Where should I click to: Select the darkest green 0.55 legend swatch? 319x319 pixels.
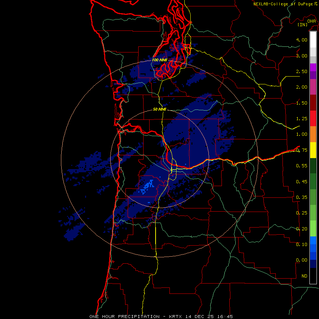point(313,166)
